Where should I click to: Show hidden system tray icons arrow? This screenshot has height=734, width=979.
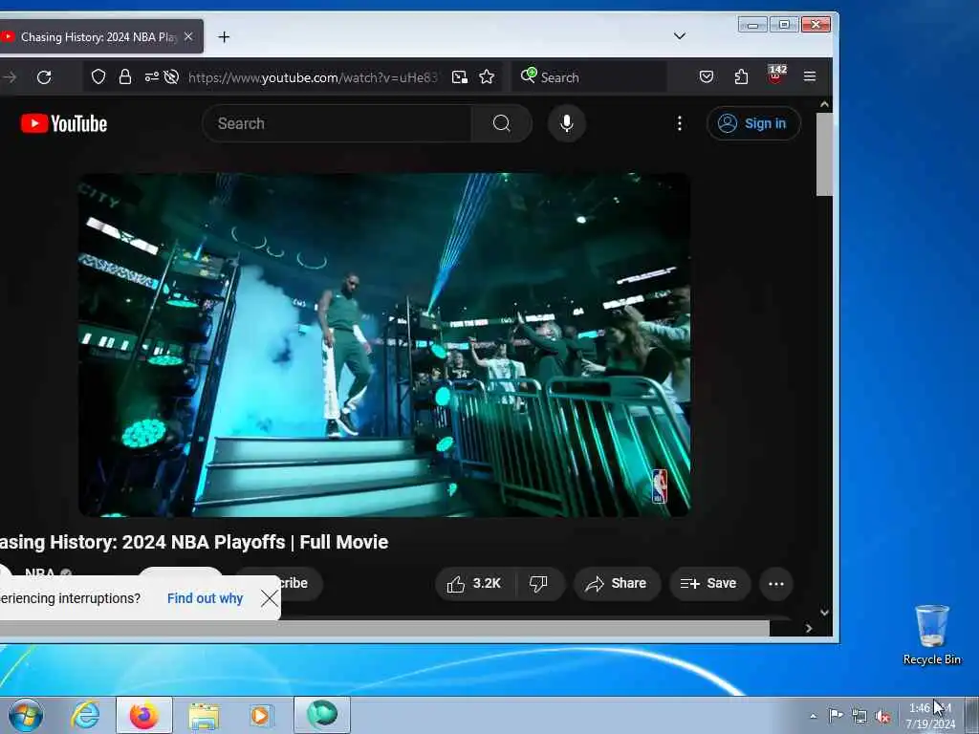tap(813, 716)
